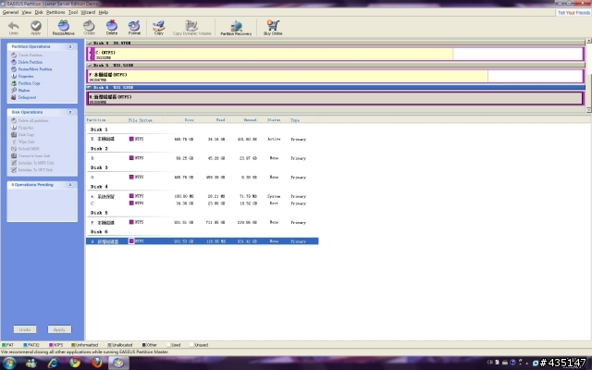The height and width of the screenshot is (370, 592).
Task: Click the Disk Copy sidebar icon
Action: (14, 135)
